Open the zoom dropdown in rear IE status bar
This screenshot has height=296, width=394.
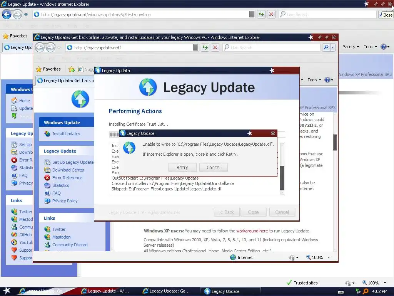point(385,283)
